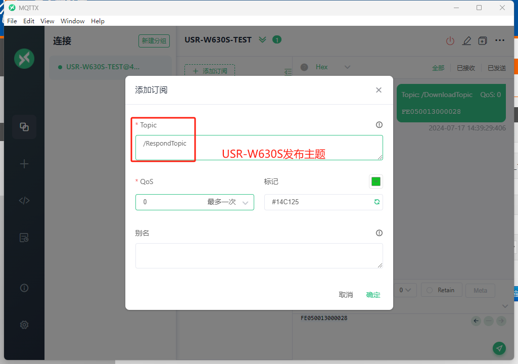The height and width of the screenshot is (364, 518).
Task: Open the Settings gear icon
Action: click(24, 325)
